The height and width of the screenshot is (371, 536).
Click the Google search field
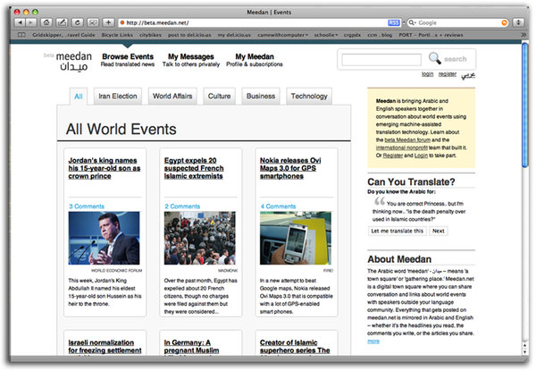[459, 23]
